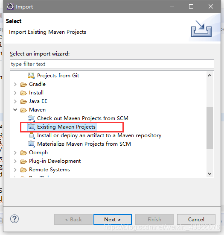Expand the Oomph category
This screenshot has width=224, height=235.
pos(15,153)
